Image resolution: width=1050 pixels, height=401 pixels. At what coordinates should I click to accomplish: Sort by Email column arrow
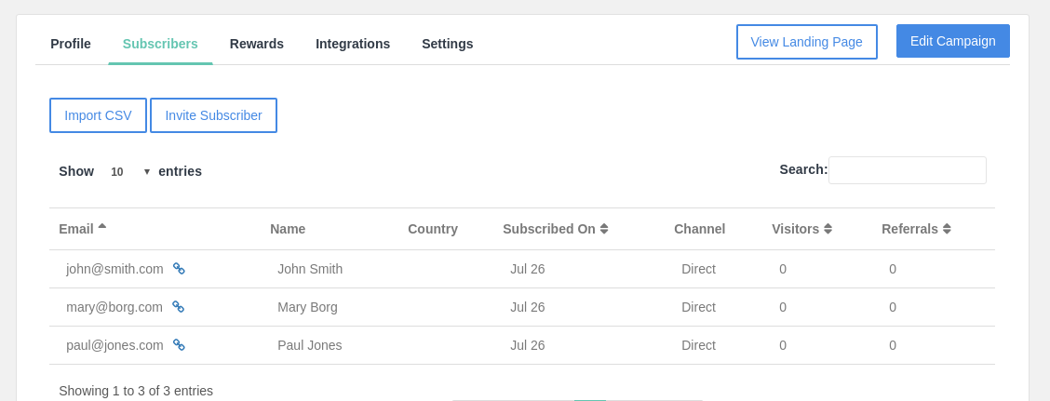pyautogui.click(x=101, y=226)
